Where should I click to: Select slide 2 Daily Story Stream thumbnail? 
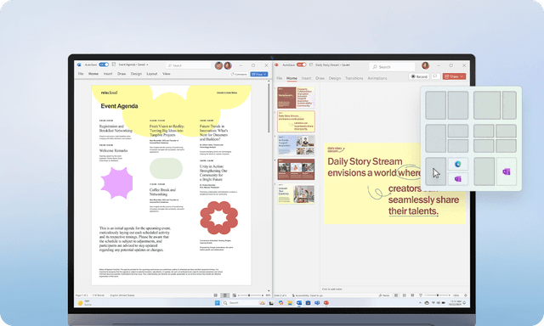(296, 121)
